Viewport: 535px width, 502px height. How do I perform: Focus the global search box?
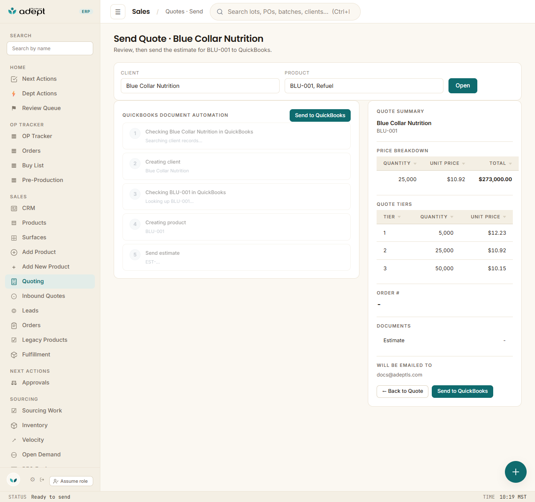tap(285, 12)
